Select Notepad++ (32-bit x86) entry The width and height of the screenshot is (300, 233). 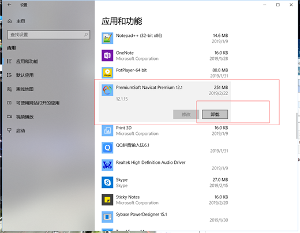(x=139, y=36)
